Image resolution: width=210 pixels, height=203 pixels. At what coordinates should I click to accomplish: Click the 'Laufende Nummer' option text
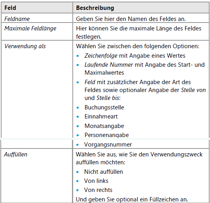tap(109, 65)
